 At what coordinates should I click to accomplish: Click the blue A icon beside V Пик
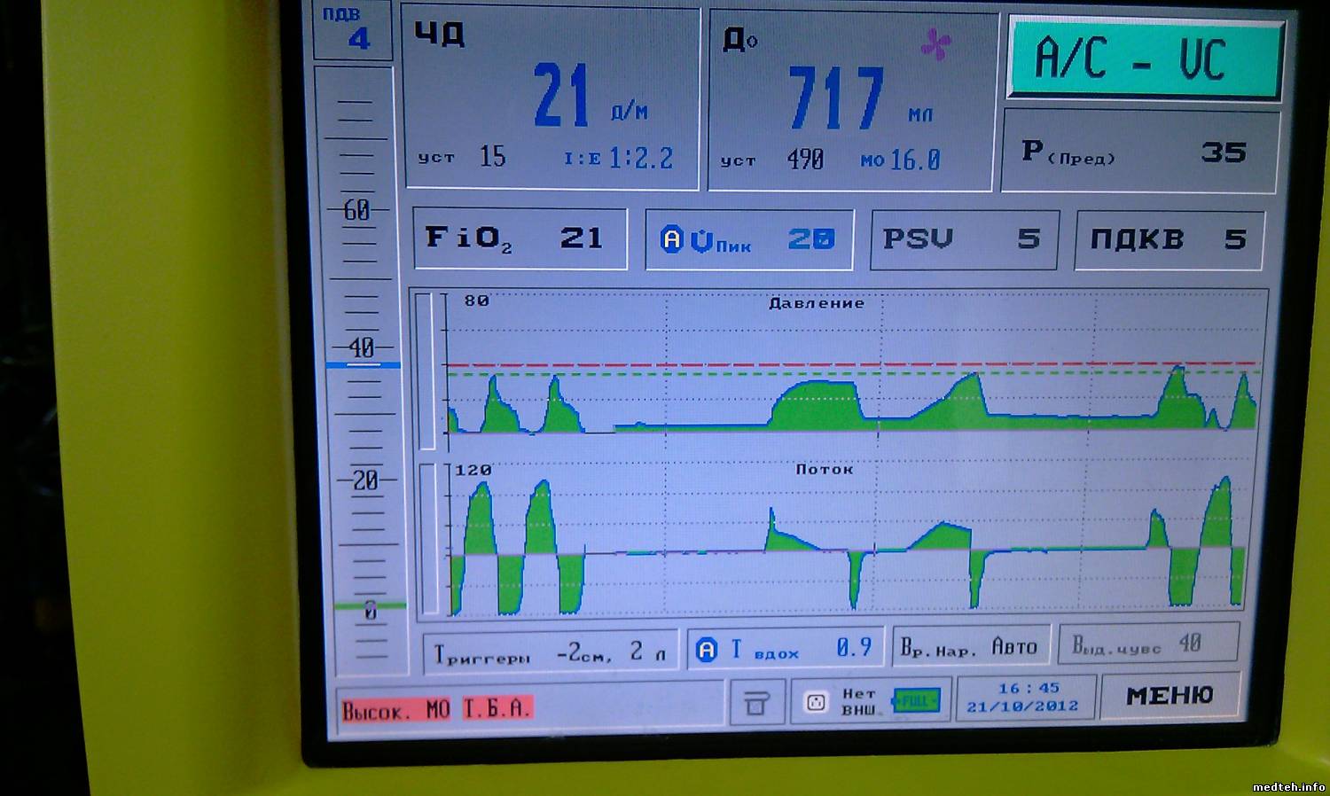coord(672,239)
